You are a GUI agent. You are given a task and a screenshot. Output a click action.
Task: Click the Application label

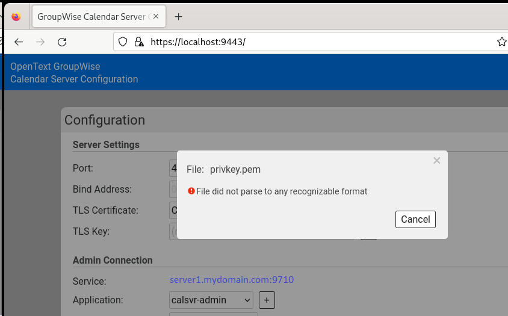tap(98, 300)
